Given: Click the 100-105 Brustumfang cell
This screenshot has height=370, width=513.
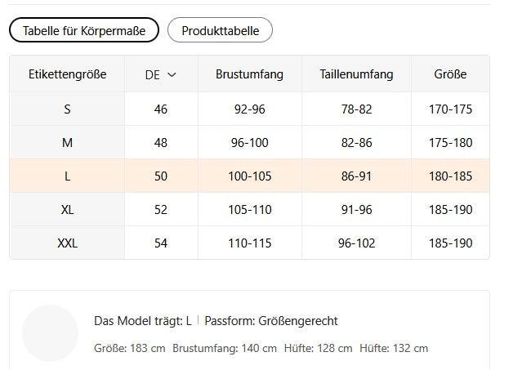Looking at the screenshot, I should pos(249,176).
